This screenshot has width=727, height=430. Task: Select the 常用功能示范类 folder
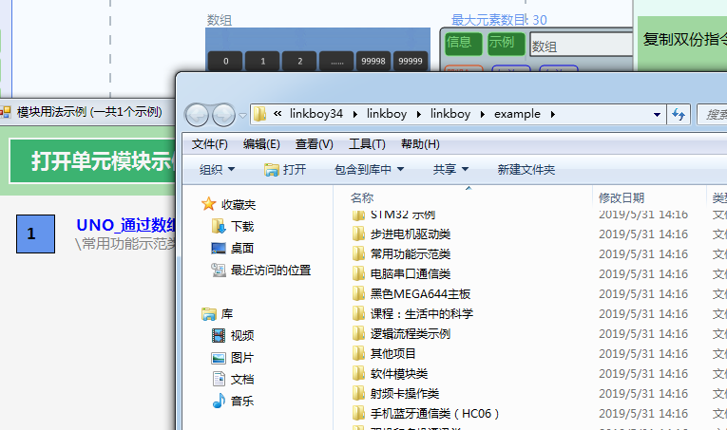(x=411, y=254)
